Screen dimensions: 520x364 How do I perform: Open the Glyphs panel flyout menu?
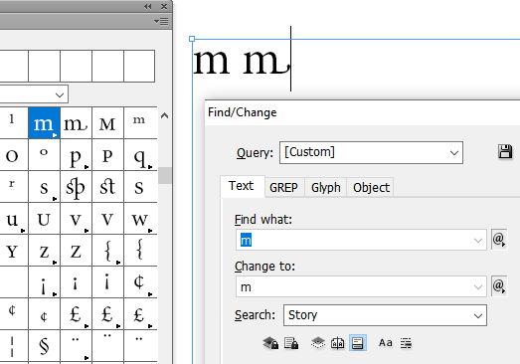tap(161, 22)
